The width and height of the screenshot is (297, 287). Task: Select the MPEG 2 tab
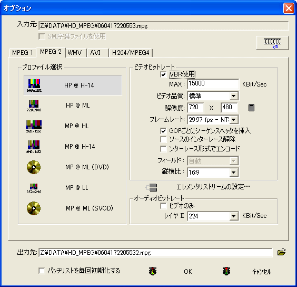coord(51,52)
